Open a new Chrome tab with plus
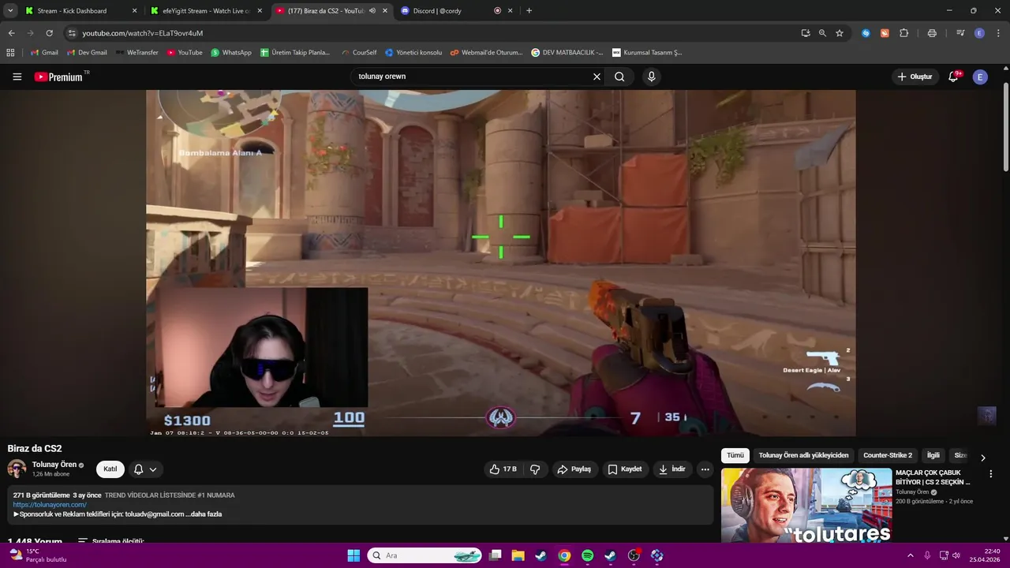Viewport: 1010px width, 568px height. pyautogui.click(x=529, y=11)
